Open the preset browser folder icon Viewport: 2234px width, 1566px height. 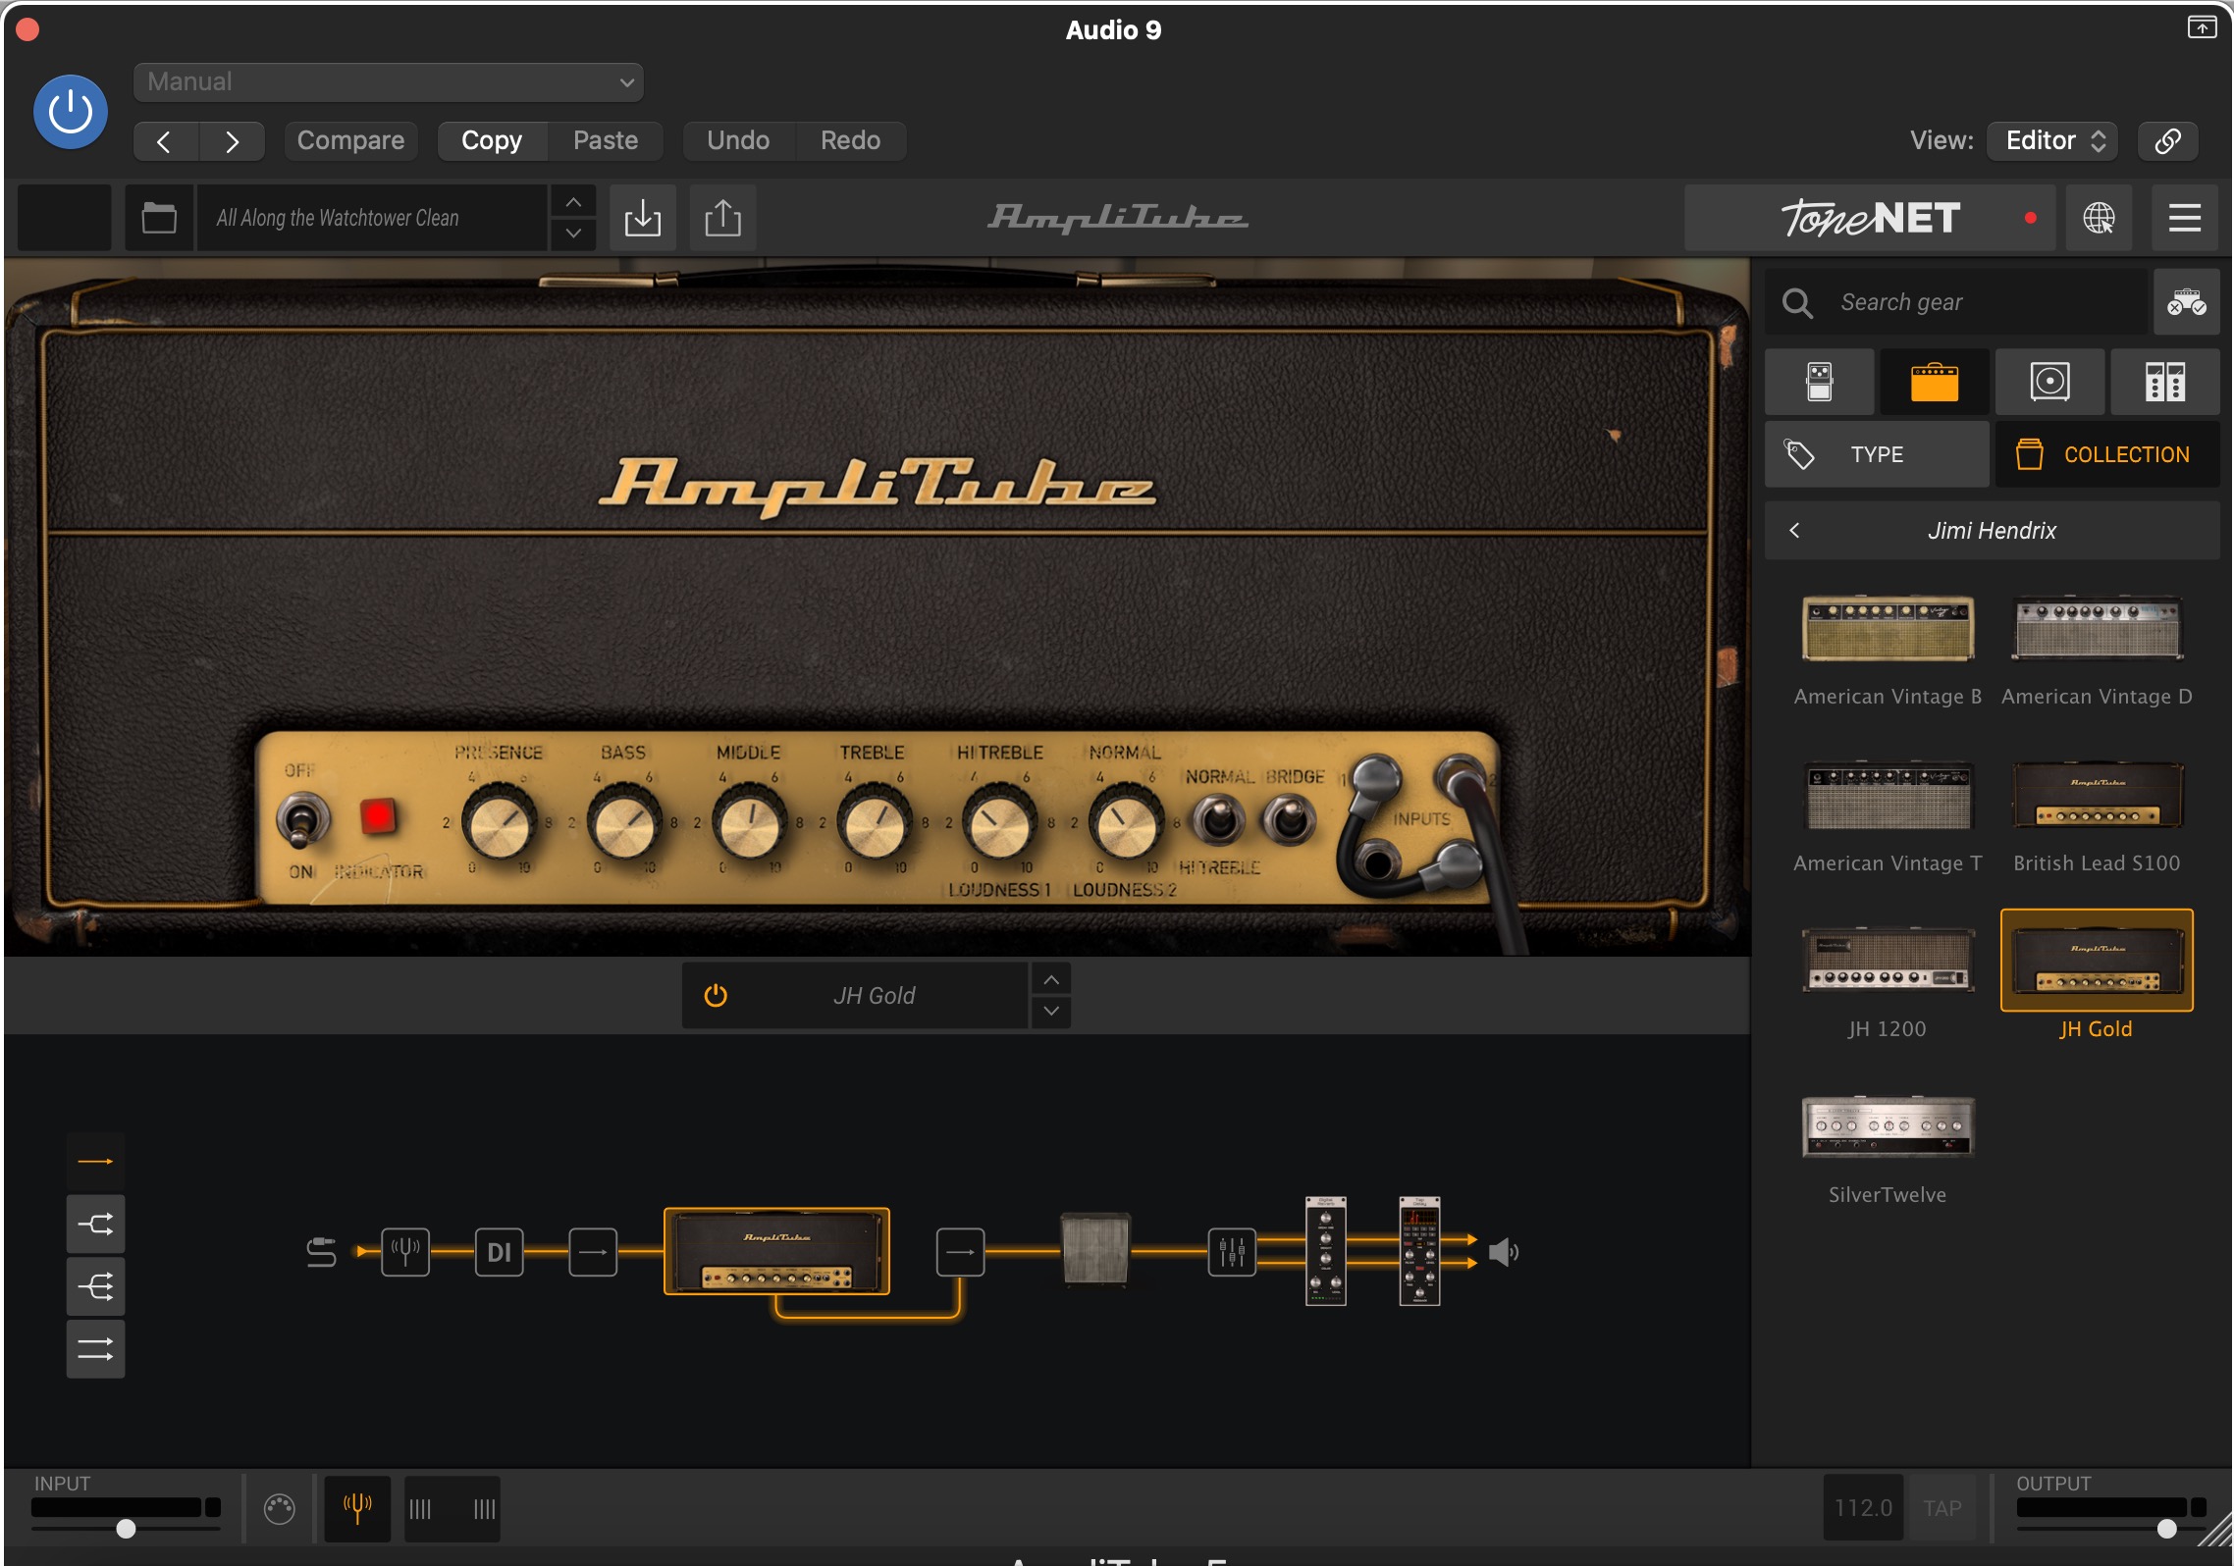coord(159,218)
